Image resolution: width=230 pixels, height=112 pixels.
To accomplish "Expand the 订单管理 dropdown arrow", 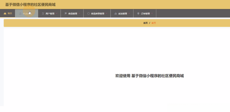I will [152, 13].
